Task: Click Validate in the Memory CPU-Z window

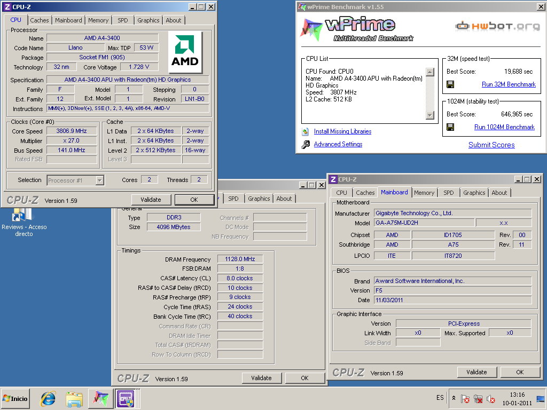Action: click(262, 378)
